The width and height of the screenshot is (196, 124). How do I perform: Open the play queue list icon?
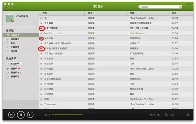pyautogui.click(x=188, y=115)
